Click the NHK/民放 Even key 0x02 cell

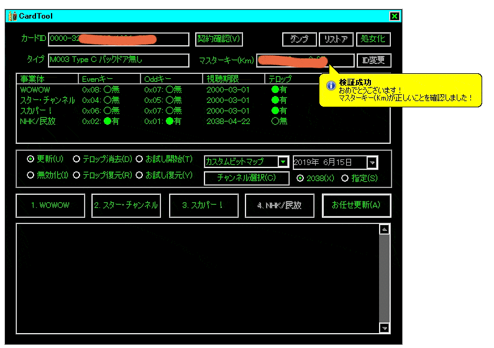click(x=101, y=122)
